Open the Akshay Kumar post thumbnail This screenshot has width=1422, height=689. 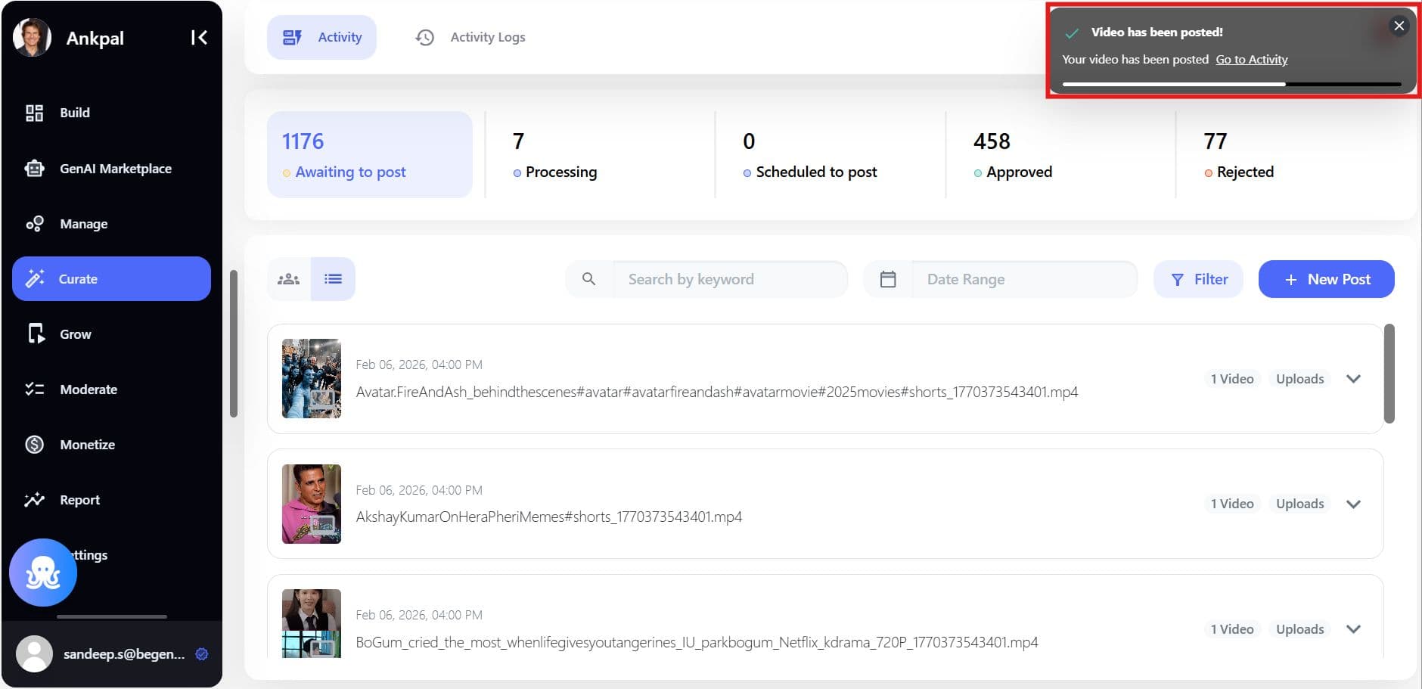coord(312,504)
